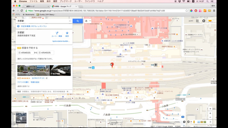Click the 京都 subway symbol icon
228x128 pixels.
click(156, 65)
